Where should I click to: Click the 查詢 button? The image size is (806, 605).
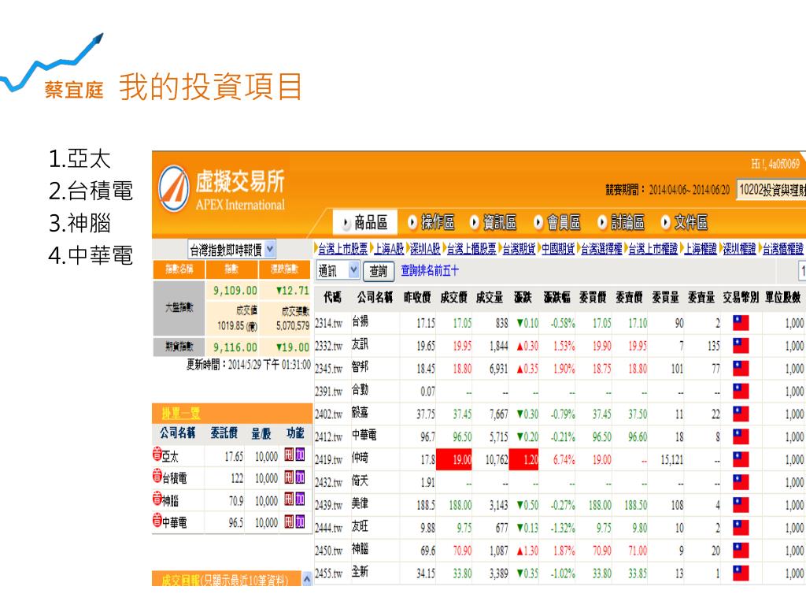379,271
